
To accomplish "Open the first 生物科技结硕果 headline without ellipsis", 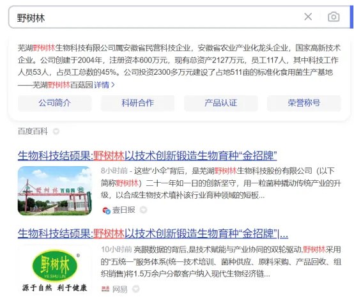I will tap(147, 155).
